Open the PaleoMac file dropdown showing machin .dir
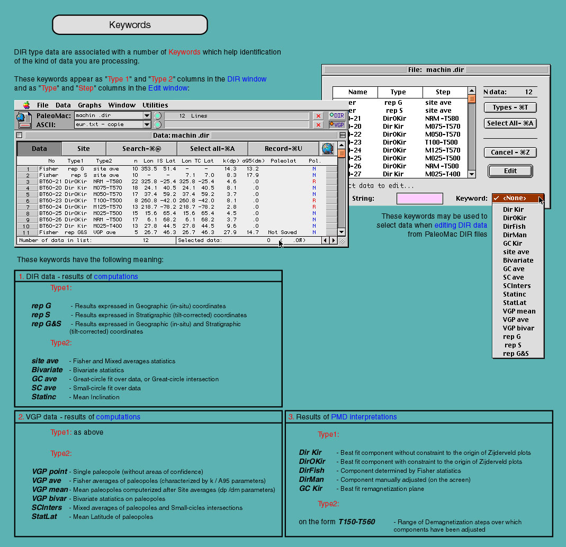Viewport: 566px width, 547px height. [112, 115]
